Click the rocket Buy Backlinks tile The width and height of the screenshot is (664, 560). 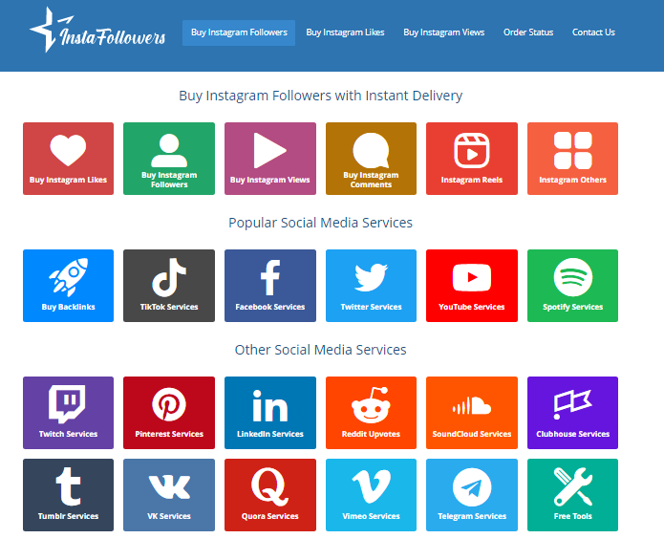pos(68,286)
